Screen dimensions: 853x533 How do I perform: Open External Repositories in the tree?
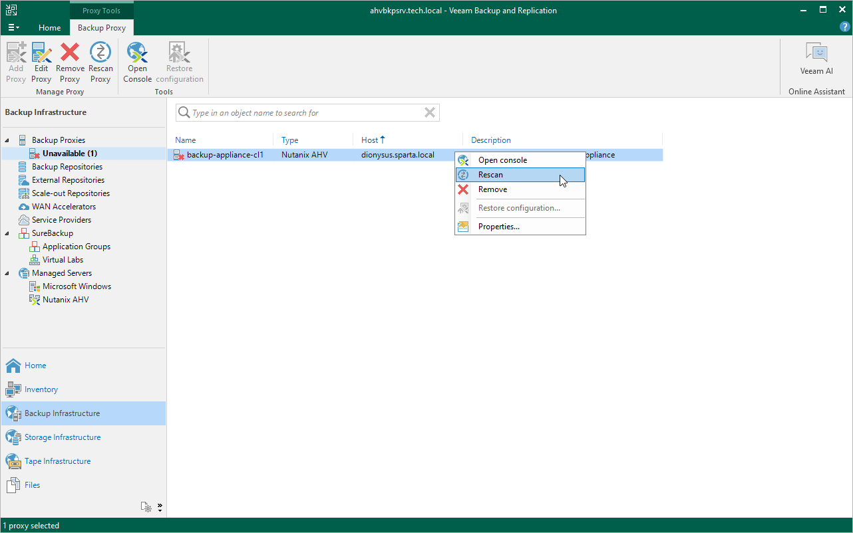[x=68, y=180]
